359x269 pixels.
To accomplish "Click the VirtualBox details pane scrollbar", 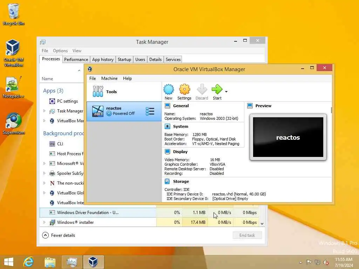I will [331, 110].
